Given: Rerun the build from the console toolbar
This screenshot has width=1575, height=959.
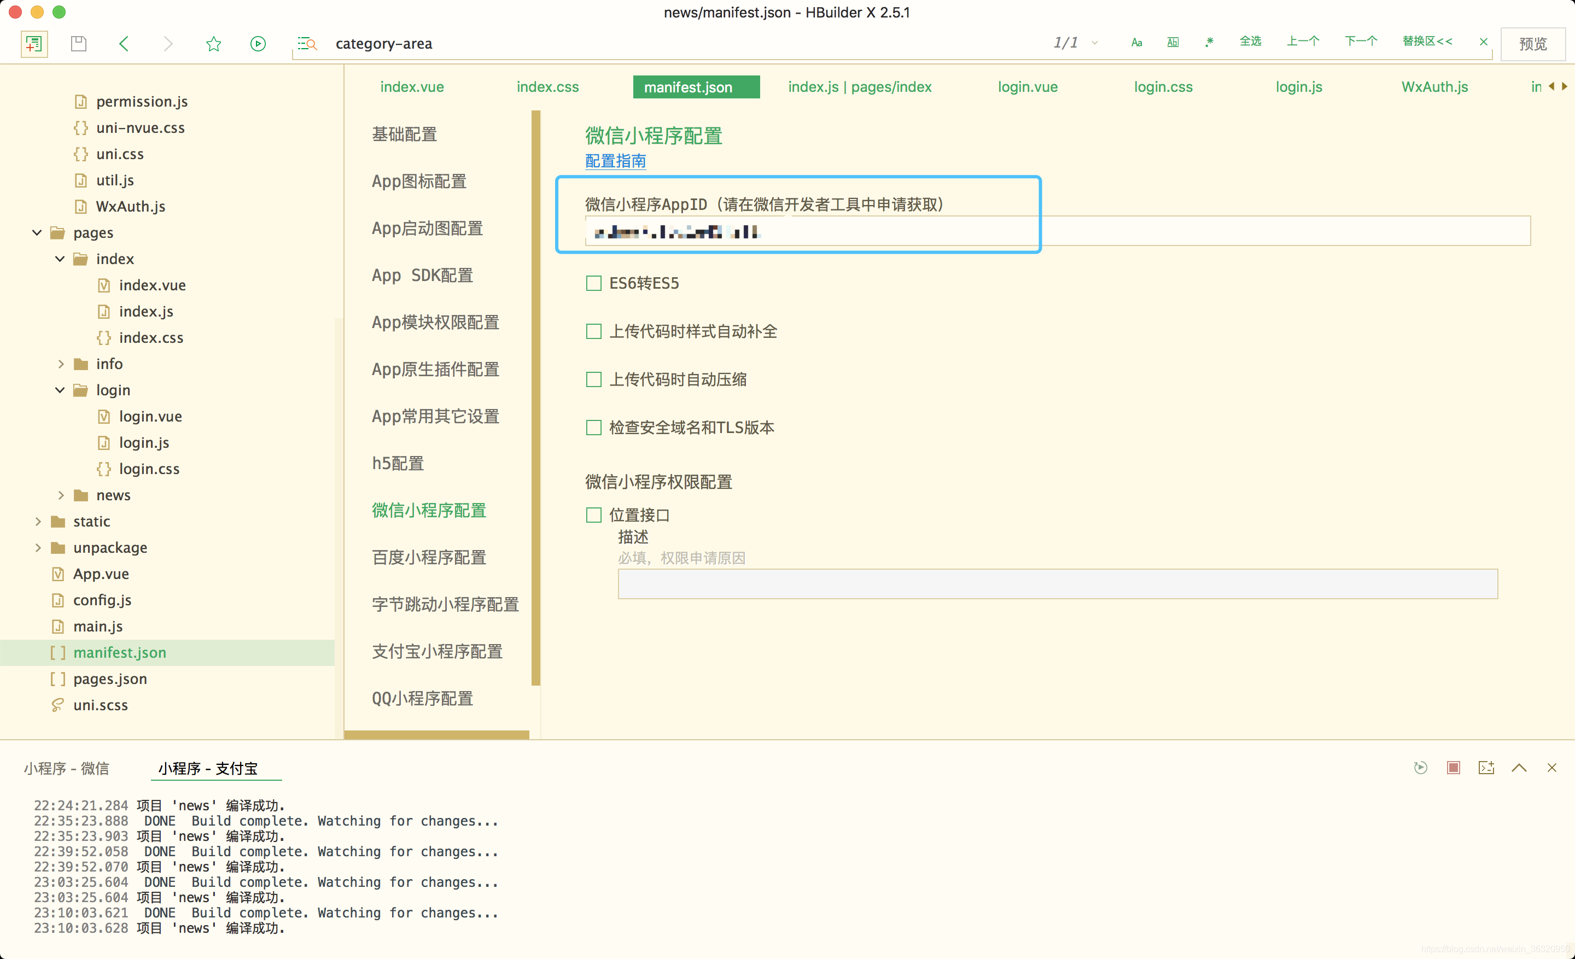Looking at the screenshot, I should 1420,768.
